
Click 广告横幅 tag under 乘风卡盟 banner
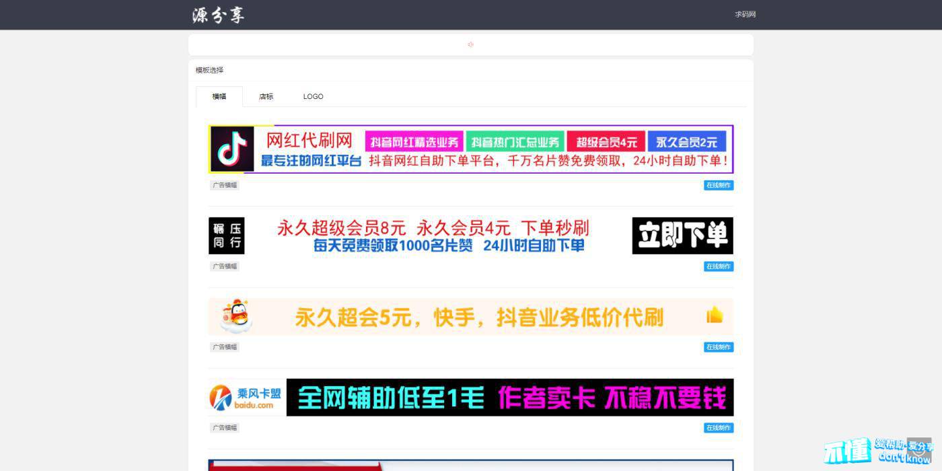point(225,428)
